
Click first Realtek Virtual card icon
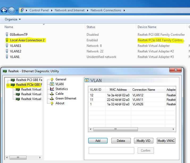click(18, 89)
